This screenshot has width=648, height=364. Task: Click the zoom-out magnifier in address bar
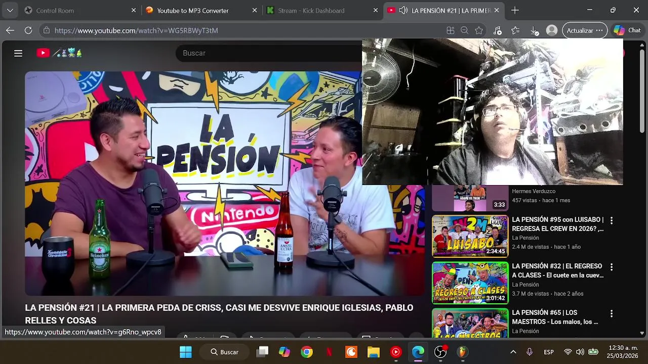pos(464,30)
